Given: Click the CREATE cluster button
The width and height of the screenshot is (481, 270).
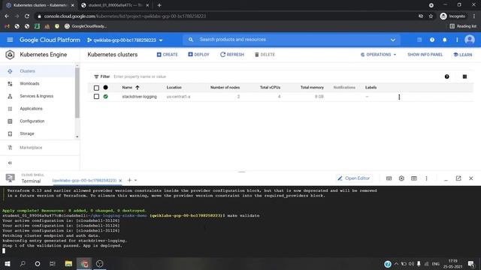Looking at the screenshot, I should 167,55.
